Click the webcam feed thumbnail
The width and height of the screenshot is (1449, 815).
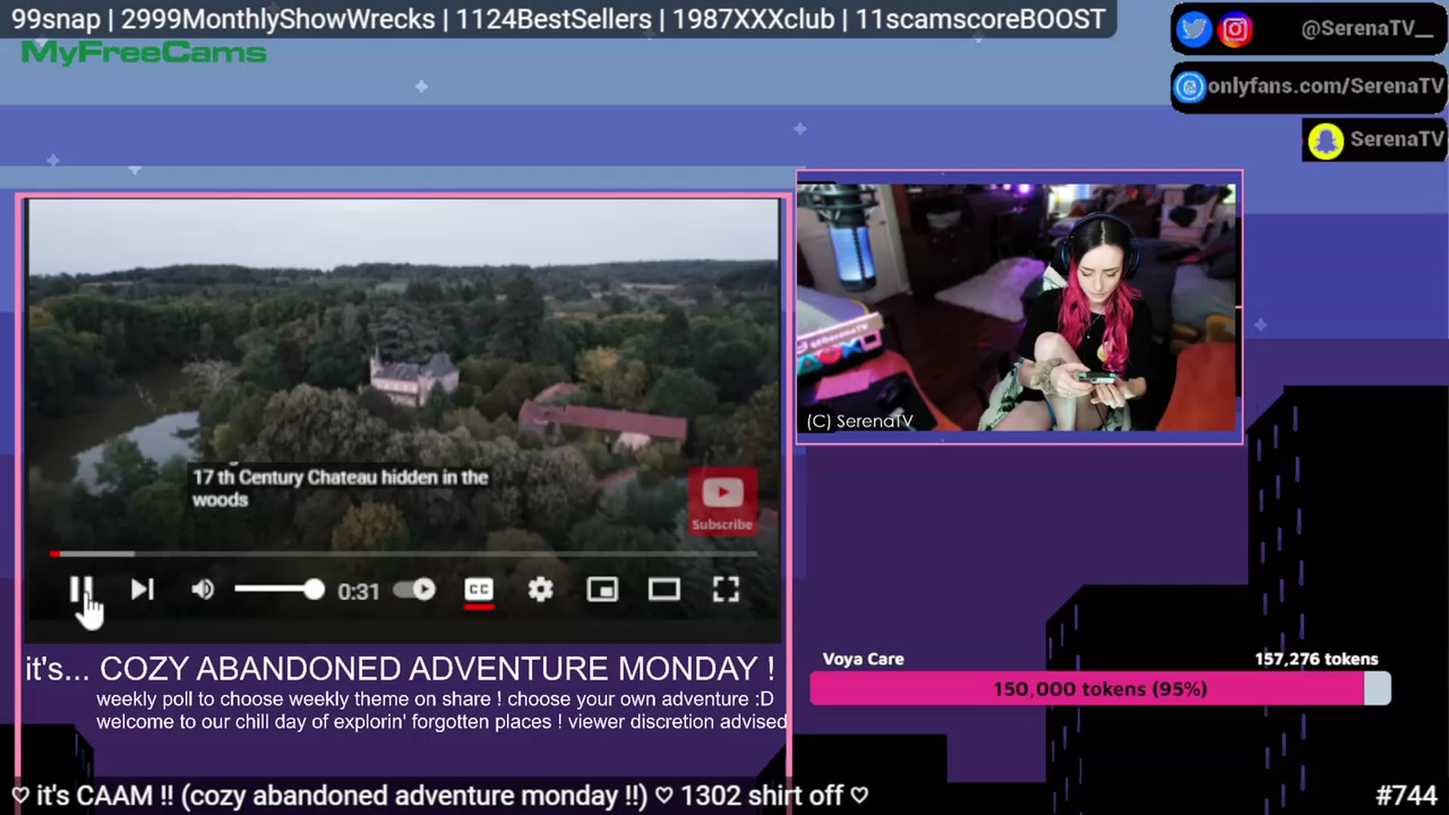point(1017,307)
